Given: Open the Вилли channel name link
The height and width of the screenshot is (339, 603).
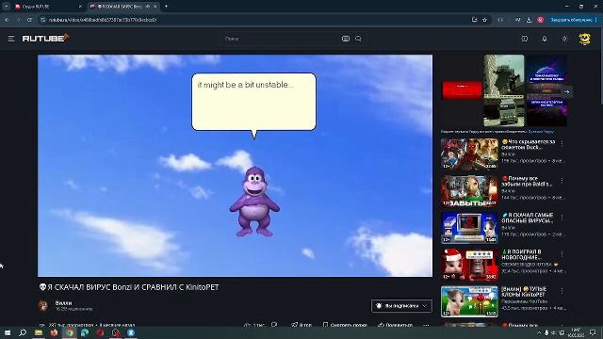Looking at the screenshot, I should [x=63, y=303].
